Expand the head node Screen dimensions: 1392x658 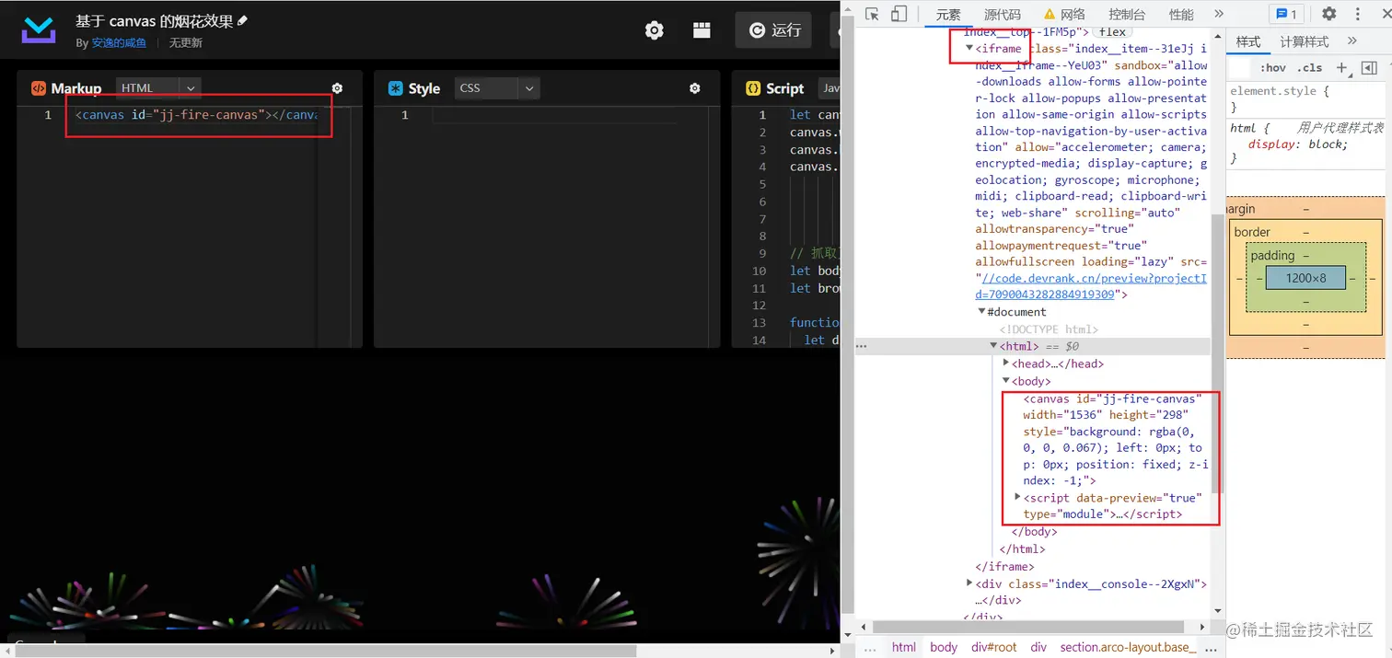pos(1006,364)
